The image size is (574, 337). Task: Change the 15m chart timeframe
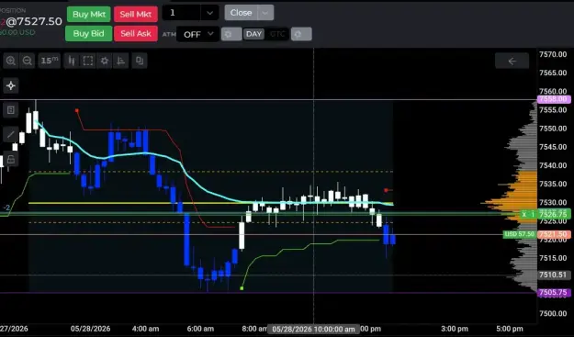click(49, 61)
